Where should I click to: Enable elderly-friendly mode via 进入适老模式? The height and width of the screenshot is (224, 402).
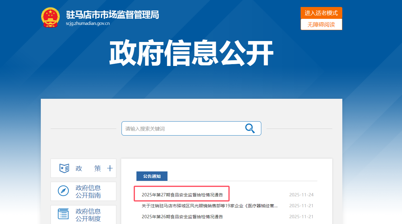click(x=321, y=13)
